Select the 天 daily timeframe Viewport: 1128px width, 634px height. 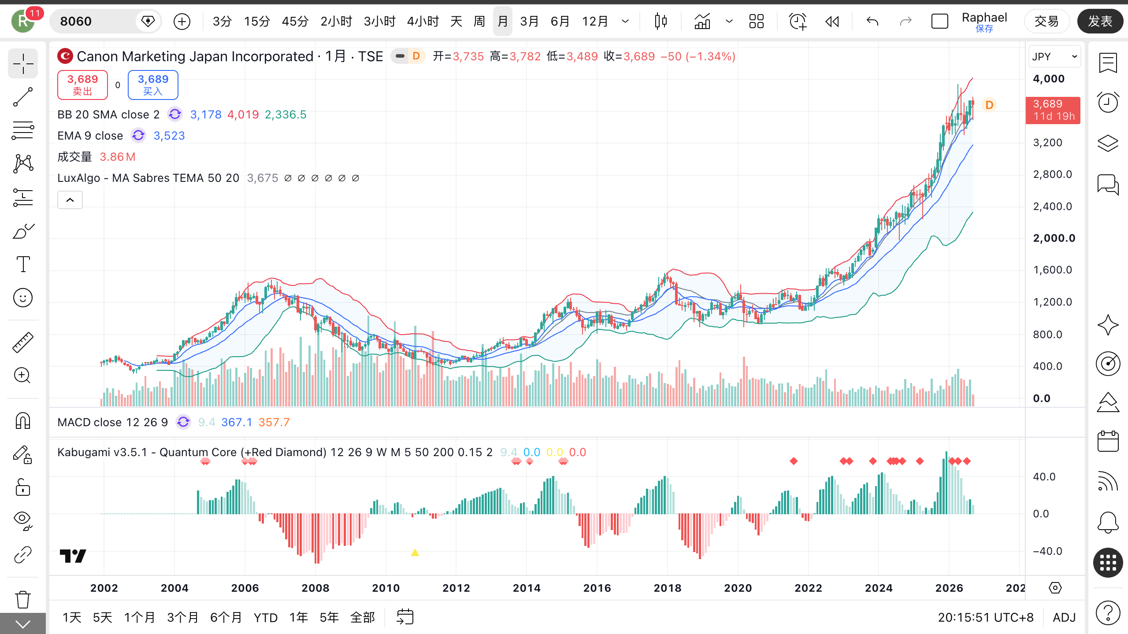456,21
